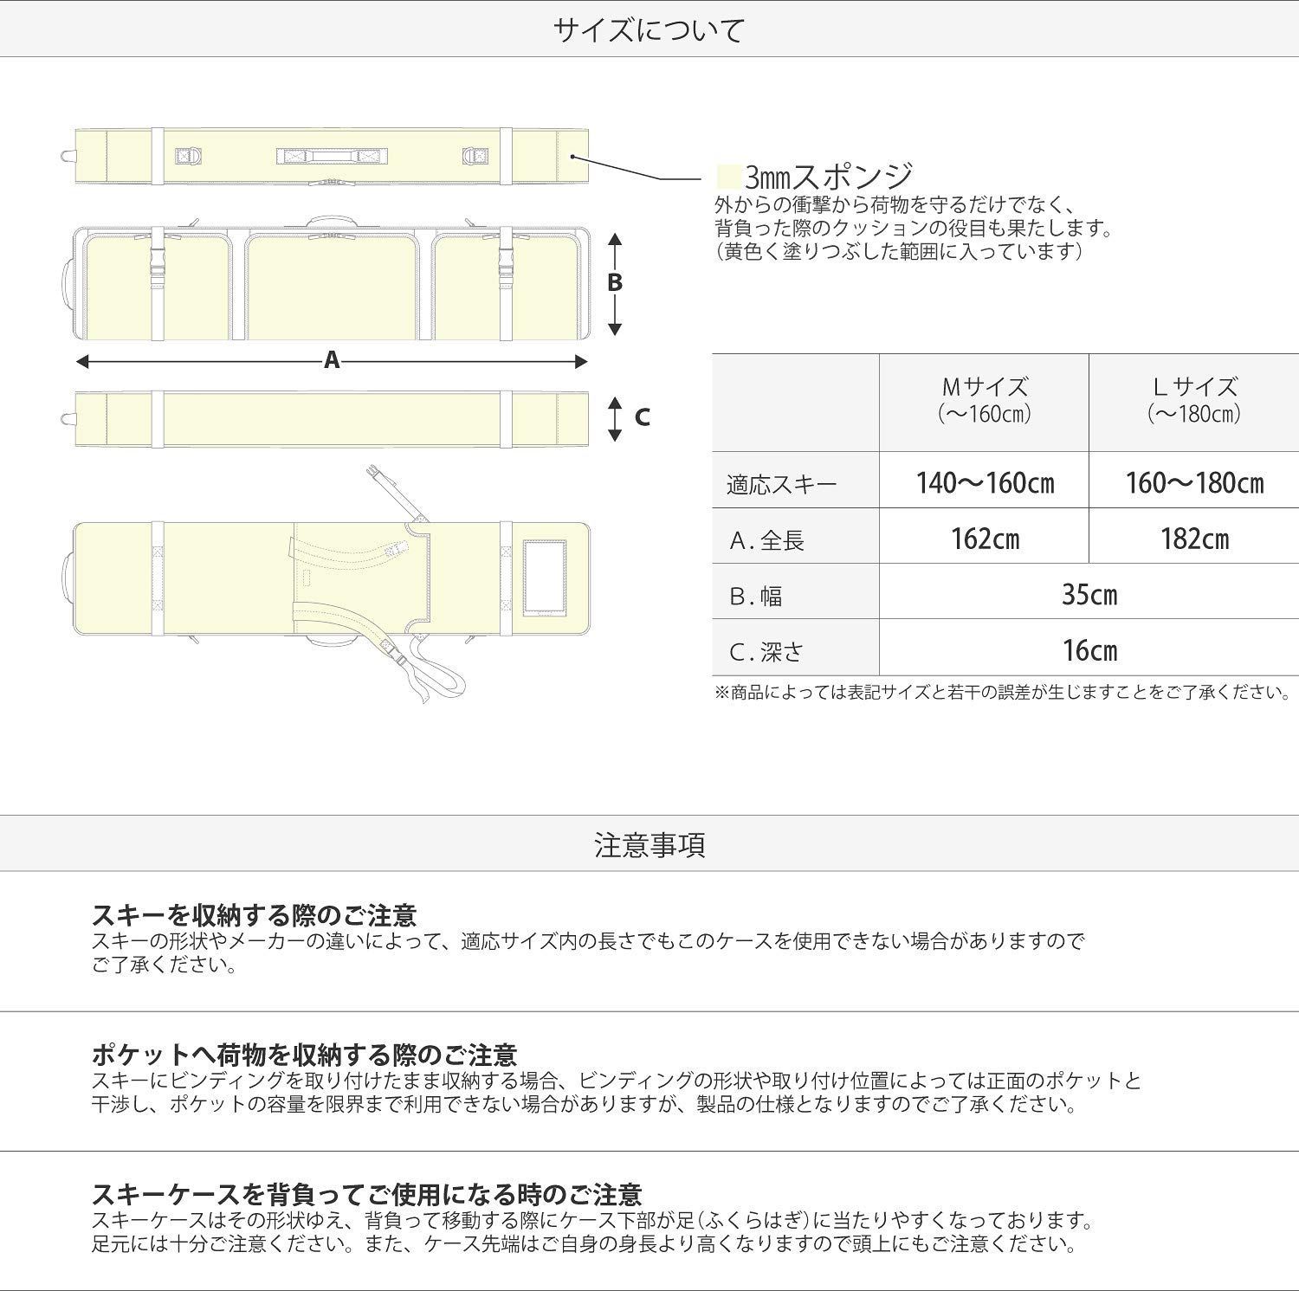The height and width of the screenshot is (1291, 1299).
Task: Click the スキーを収納する際のご注意 heading
Action: [255, 915]
